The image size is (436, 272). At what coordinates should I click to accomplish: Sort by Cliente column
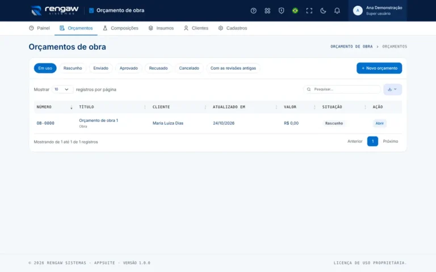pos(179,107)
